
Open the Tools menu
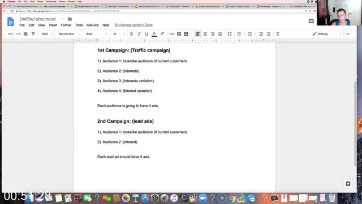pos(79,25)
